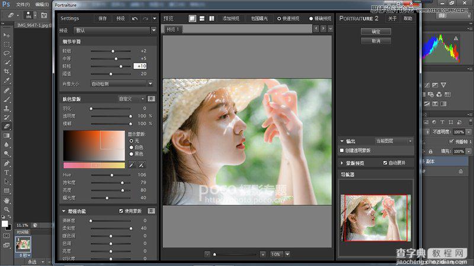The image size is (474, 266).
Task: Open Photoshop 编辑(E) menu
Action: point(41,4)
